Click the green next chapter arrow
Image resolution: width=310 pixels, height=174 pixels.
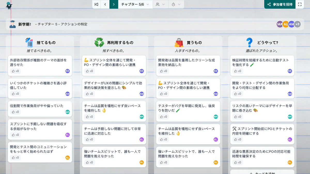pyautogui.click(x=114, y=4)
